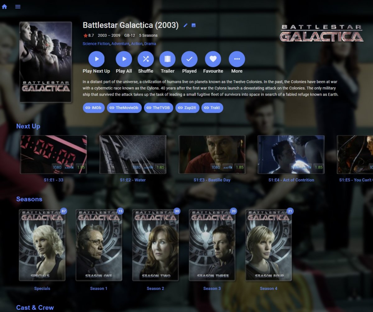Open the IMDb external link
The image size is (373, 312).
[x=94, y=108]
